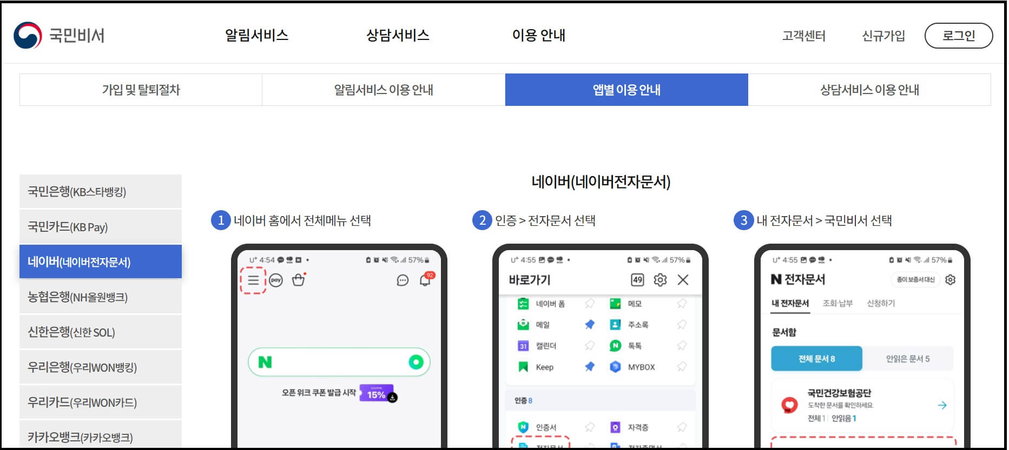The width and height of the screenshot is (1009, 450).
Task: Toggle the pin next to 인증서
Action: click(x=590, y=427)
